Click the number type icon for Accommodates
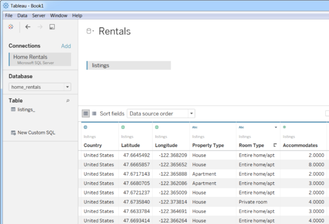Image resolution: width=329 pixels, height=224 pixels. 284,127
